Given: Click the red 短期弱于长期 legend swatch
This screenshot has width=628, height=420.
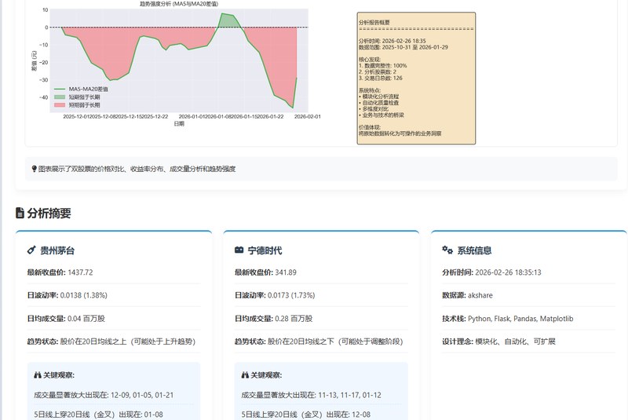Looking at the screenshot, I should point(60,104).
